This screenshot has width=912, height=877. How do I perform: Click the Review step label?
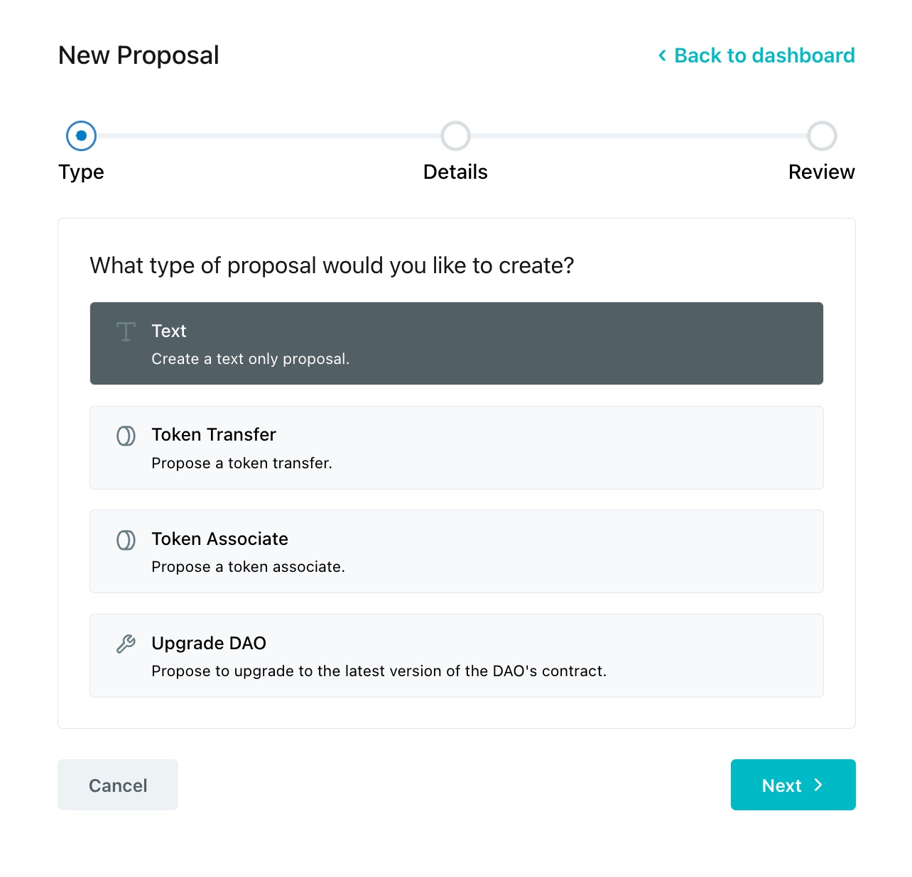click(x=821, y=172)
